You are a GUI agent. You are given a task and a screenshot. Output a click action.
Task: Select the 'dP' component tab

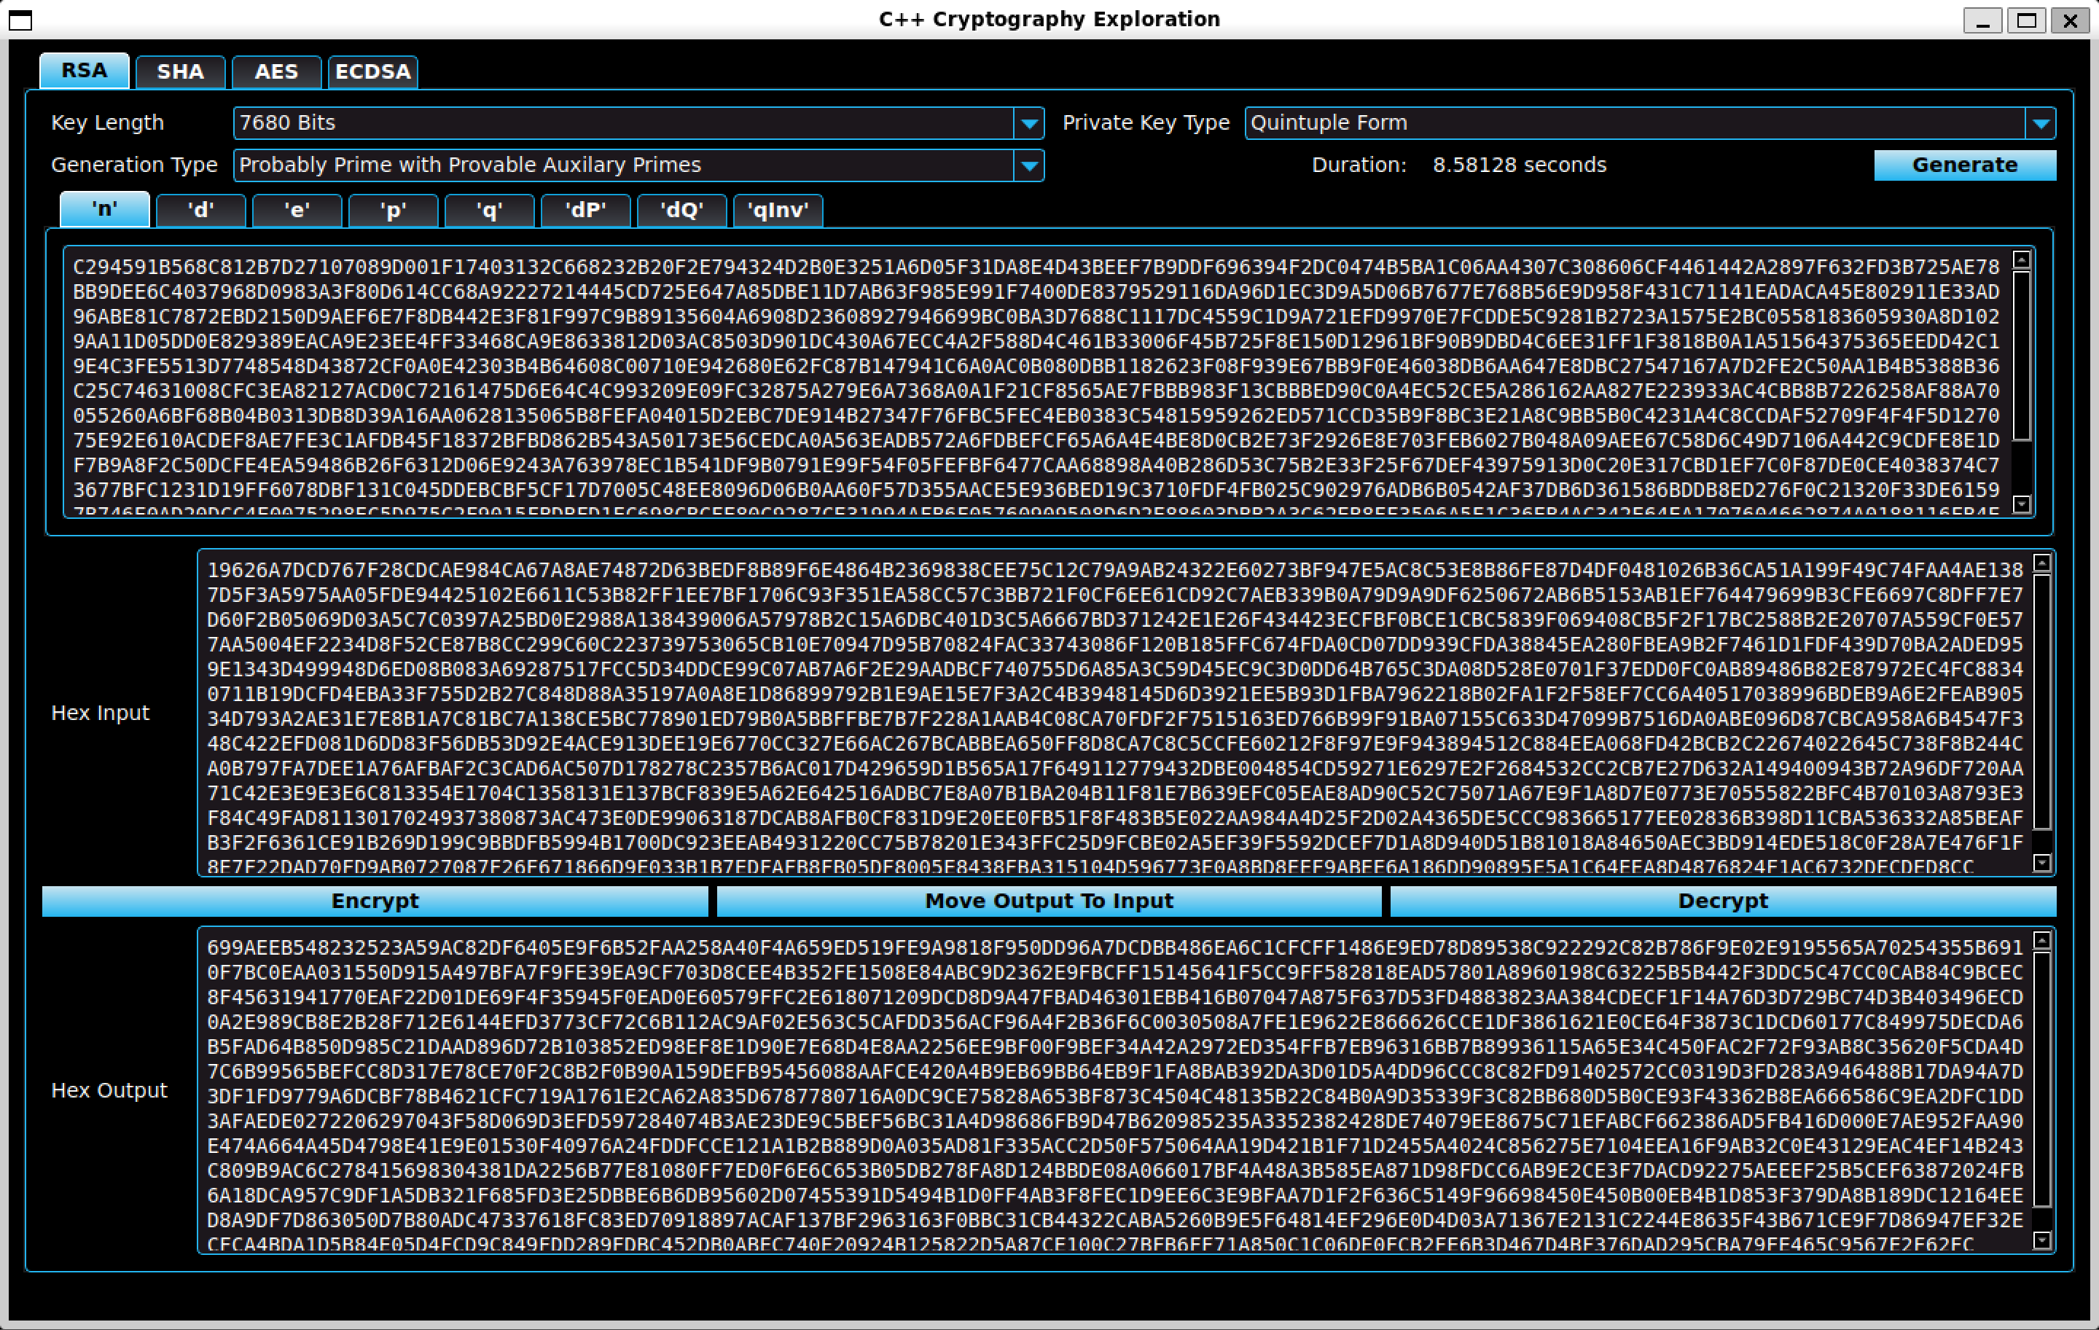(x=586, y=210)
